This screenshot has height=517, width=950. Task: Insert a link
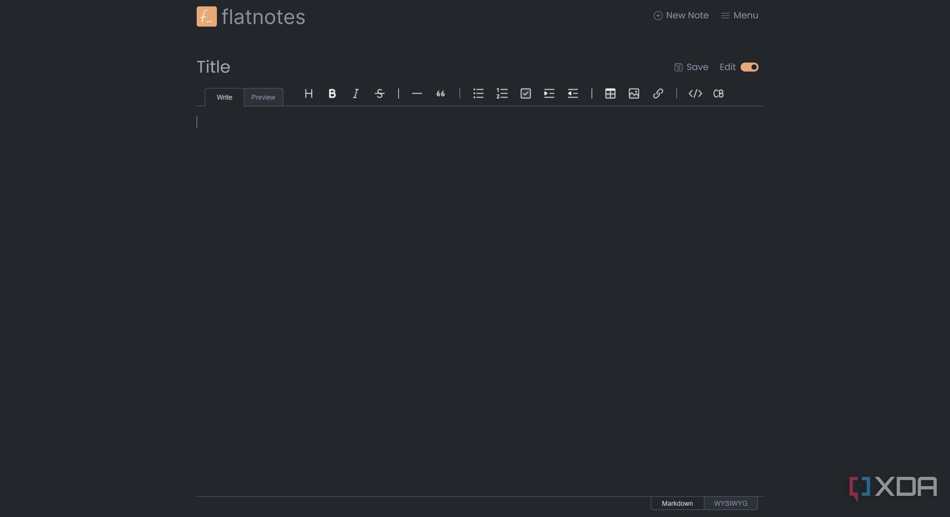tap(658, 93)
